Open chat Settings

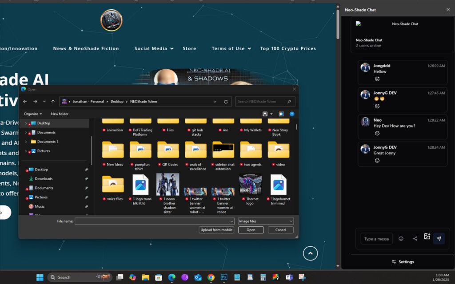[x=403, y=262]
